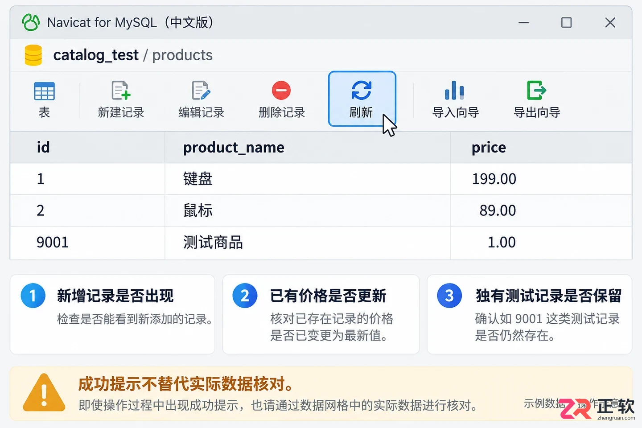Click the 独有测试记录是否保留 card heading

coord(548,296)
